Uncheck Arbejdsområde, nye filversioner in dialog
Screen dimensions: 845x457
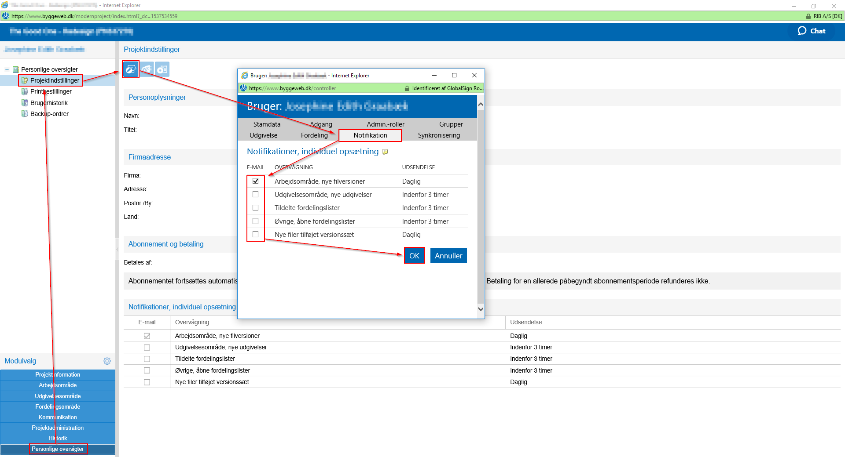(255, 181)
